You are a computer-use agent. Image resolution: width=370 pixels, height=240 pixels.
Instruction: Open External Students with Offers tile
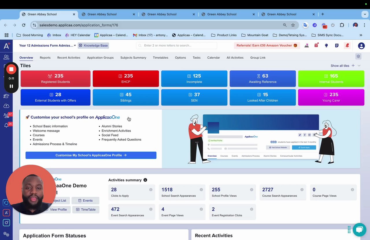tap(55, 97)
